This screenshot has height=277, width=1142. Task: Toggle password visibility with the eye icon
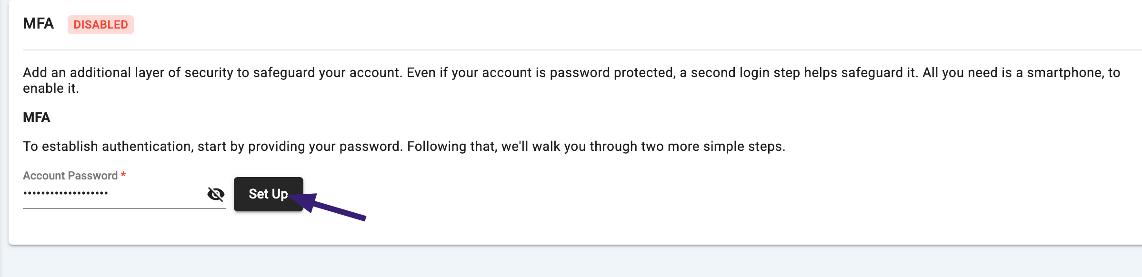(216, 194)
